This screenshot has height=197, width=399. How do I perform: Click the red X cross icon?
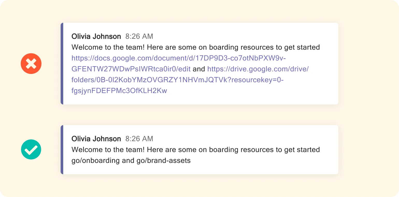click(x=31, y=64)
